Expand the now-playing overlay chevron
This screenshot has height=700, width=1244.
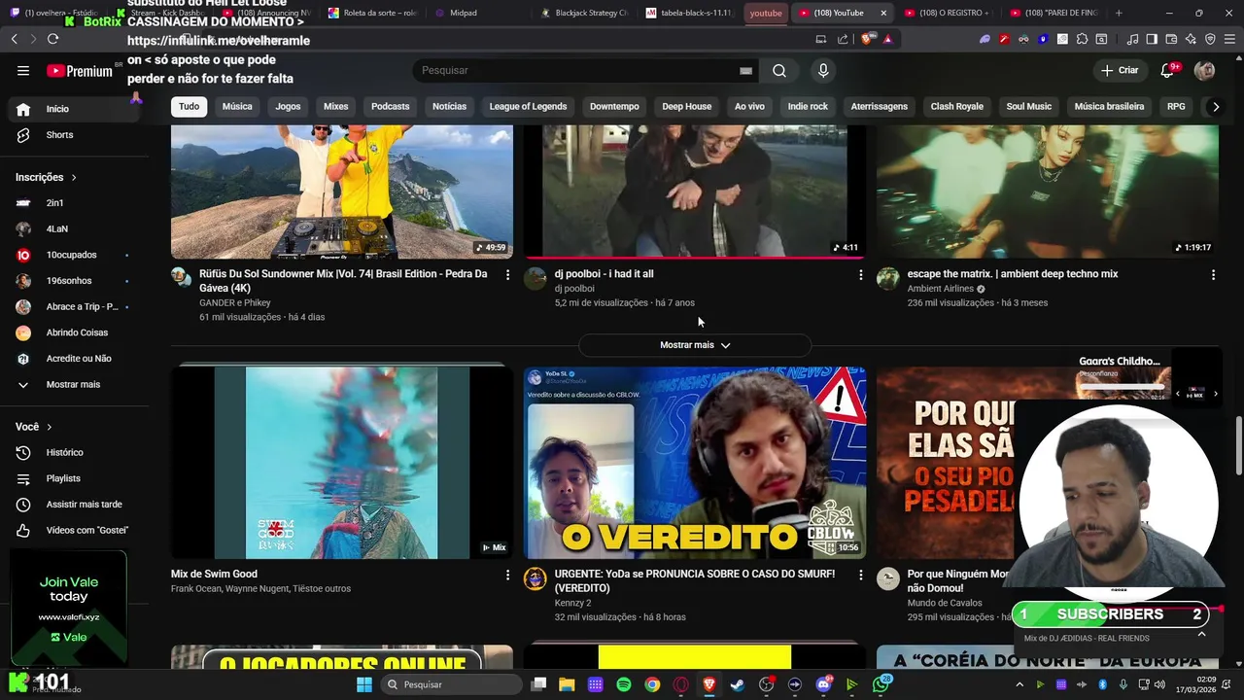pyautogui.click(x=1201, y=634)
